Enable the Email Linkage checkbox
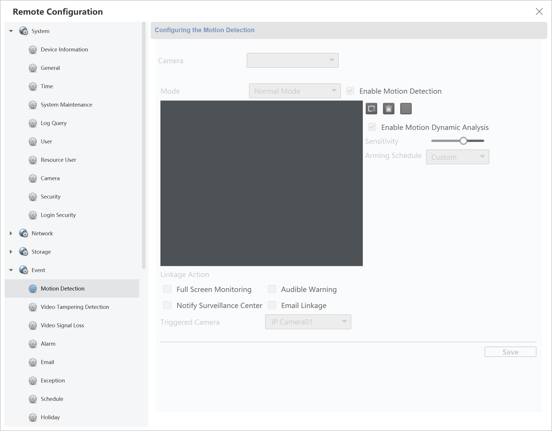Viewport: 552px width, 431px height. pyautogui.click(x=272, y=305)
